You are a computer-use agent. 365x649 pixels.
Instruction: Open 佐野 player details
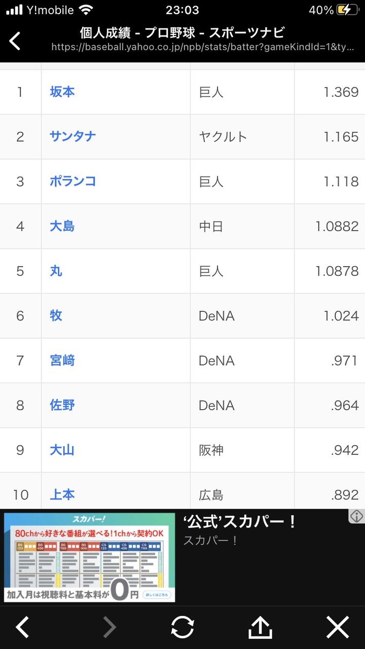pos(62,405)
